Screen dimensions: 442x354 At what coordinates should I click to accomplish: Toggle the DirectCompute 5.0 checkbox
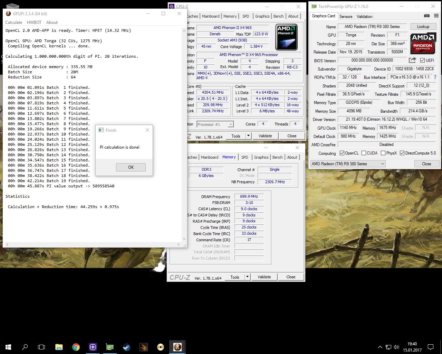402,153
